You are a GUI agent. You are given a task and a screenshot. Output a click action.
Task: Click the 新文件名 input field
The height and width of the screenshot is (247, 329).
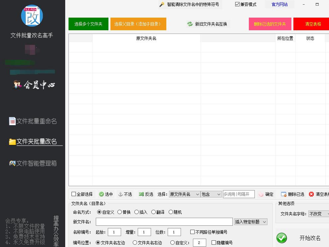click(164, 221)
